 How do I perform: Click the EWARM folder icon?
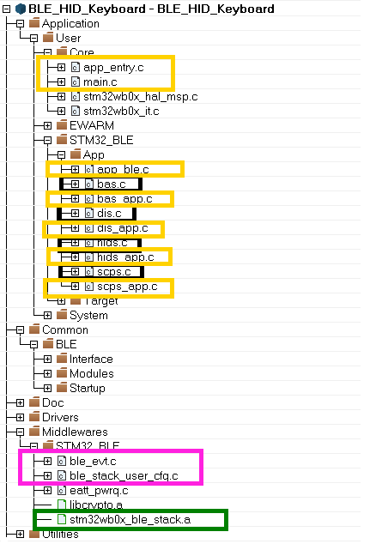(x=62, y=125)
